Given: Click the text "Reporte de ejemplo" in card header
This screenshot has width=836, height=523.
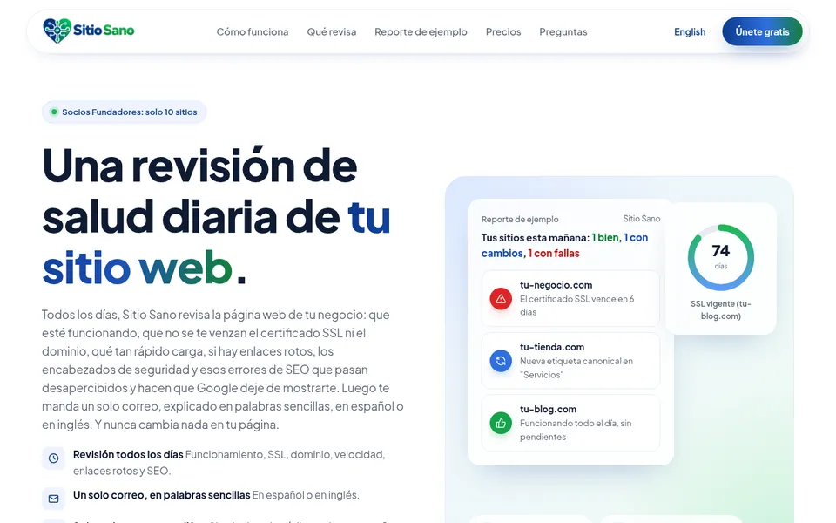Looking at the screenshot, I should (x=520, y=220).
